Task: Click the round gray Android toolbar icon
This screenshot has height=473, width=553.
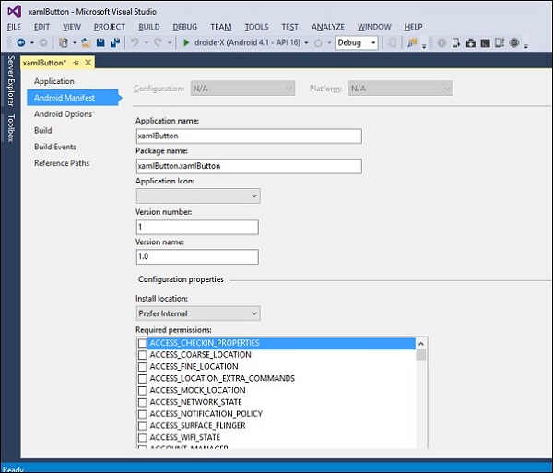Action: tap(441, 43)
